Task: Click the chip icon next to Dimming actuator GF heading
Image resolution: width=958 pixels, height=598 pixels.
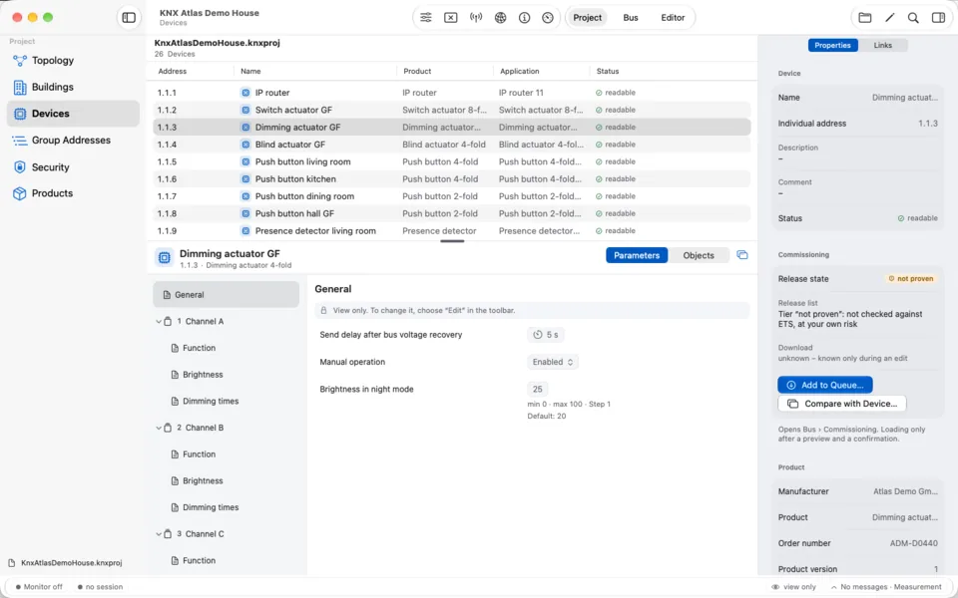Action: 164,257
